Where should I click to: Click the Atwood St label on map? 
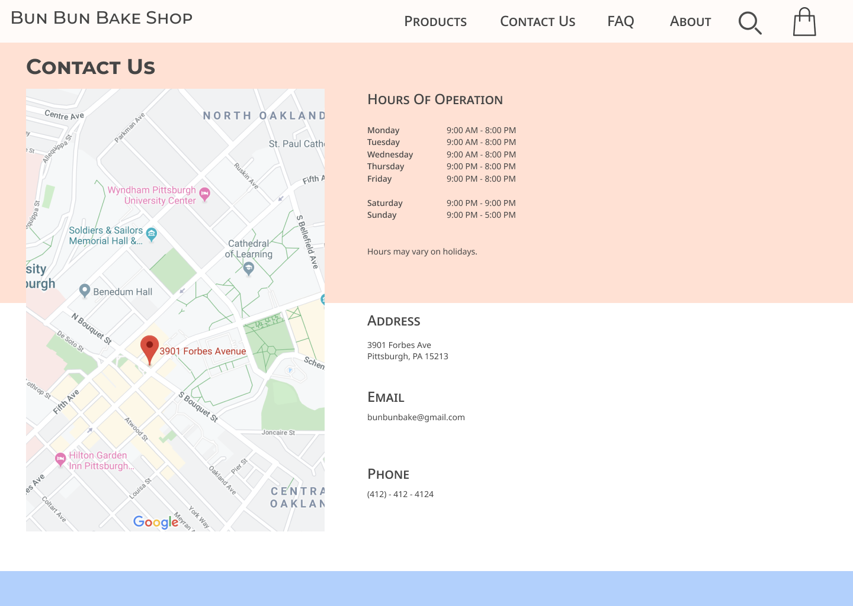tap(136, 429)
